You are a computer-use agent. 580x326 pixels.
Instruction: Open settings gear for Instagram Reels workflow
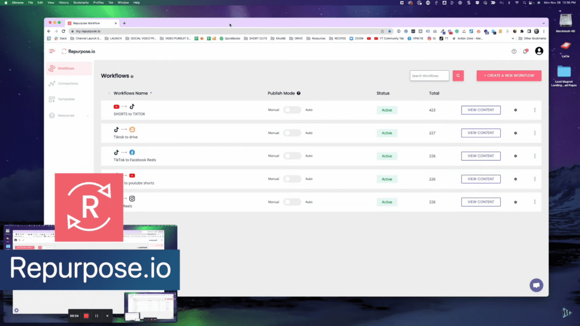click(515, 202)
